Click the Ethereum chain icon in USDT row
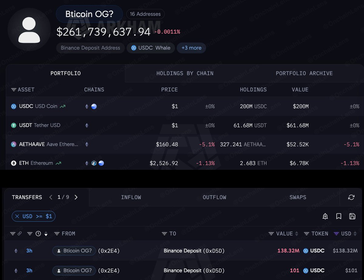The height and width of the screenshot is (280, 364). [x=87, y=125]
